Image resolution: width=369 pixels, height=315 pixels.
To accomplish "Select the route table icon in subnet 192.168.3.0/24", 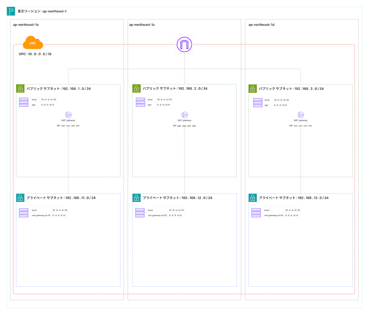I will 258,102.
